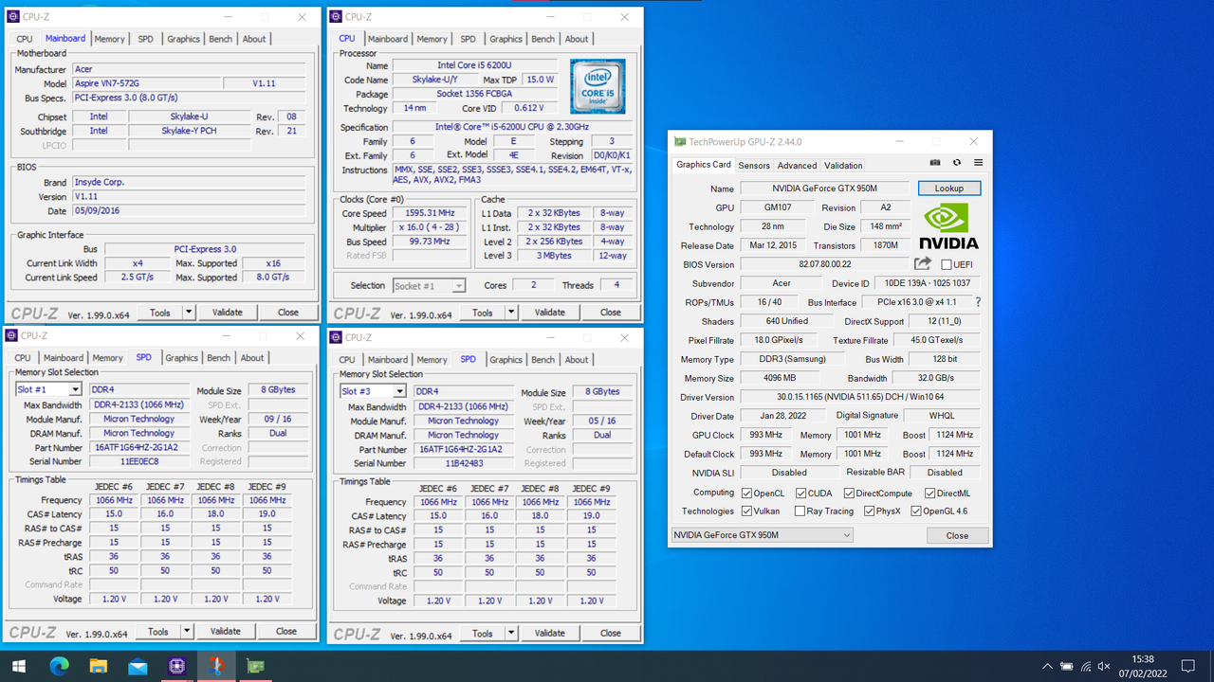Click the BIOS export share icon
This screenshot has width=1214, height=682.
point(922,263)
